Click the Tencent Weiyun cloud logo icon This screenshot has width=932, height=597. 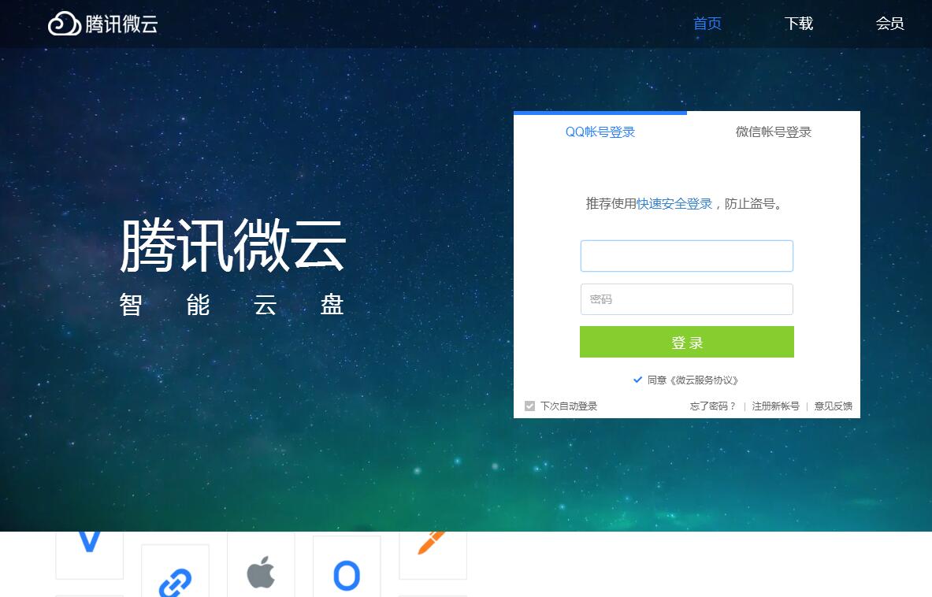pos(64,24)
